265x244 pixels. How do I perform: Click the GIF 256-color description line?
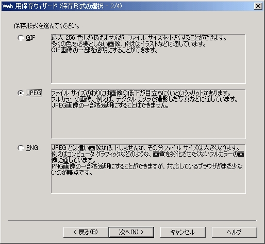(x=139, y=38)
